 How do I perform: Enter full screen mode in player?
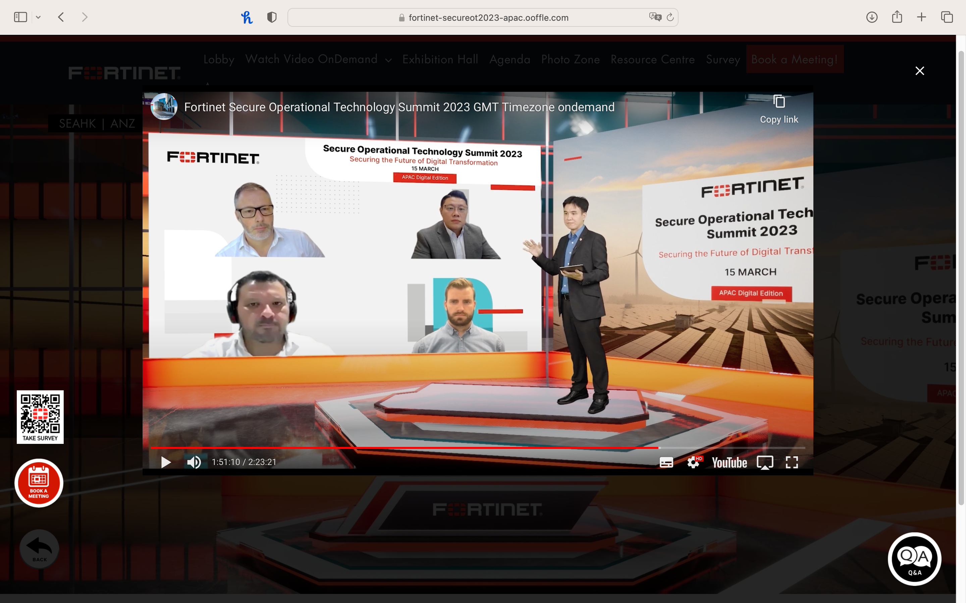[792, 462]
